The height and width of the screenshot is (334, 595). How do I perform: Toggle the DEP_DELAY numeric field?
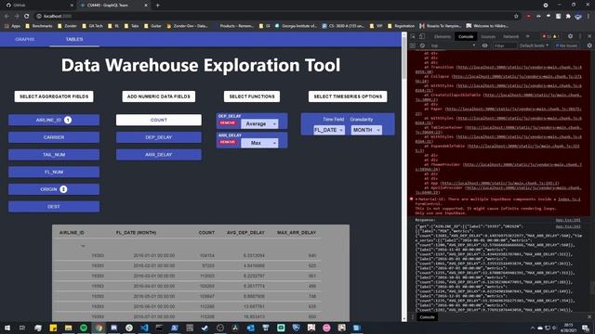159,137
